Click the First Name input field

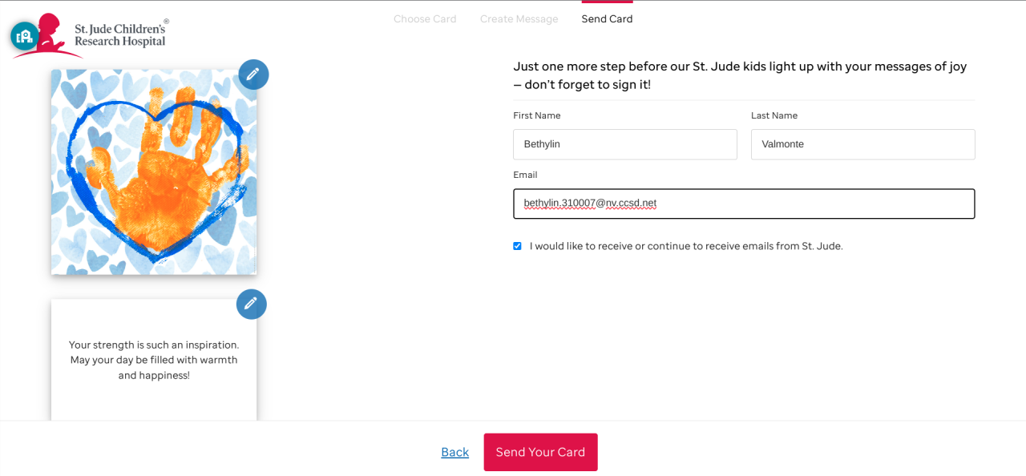tap(624, 144)
